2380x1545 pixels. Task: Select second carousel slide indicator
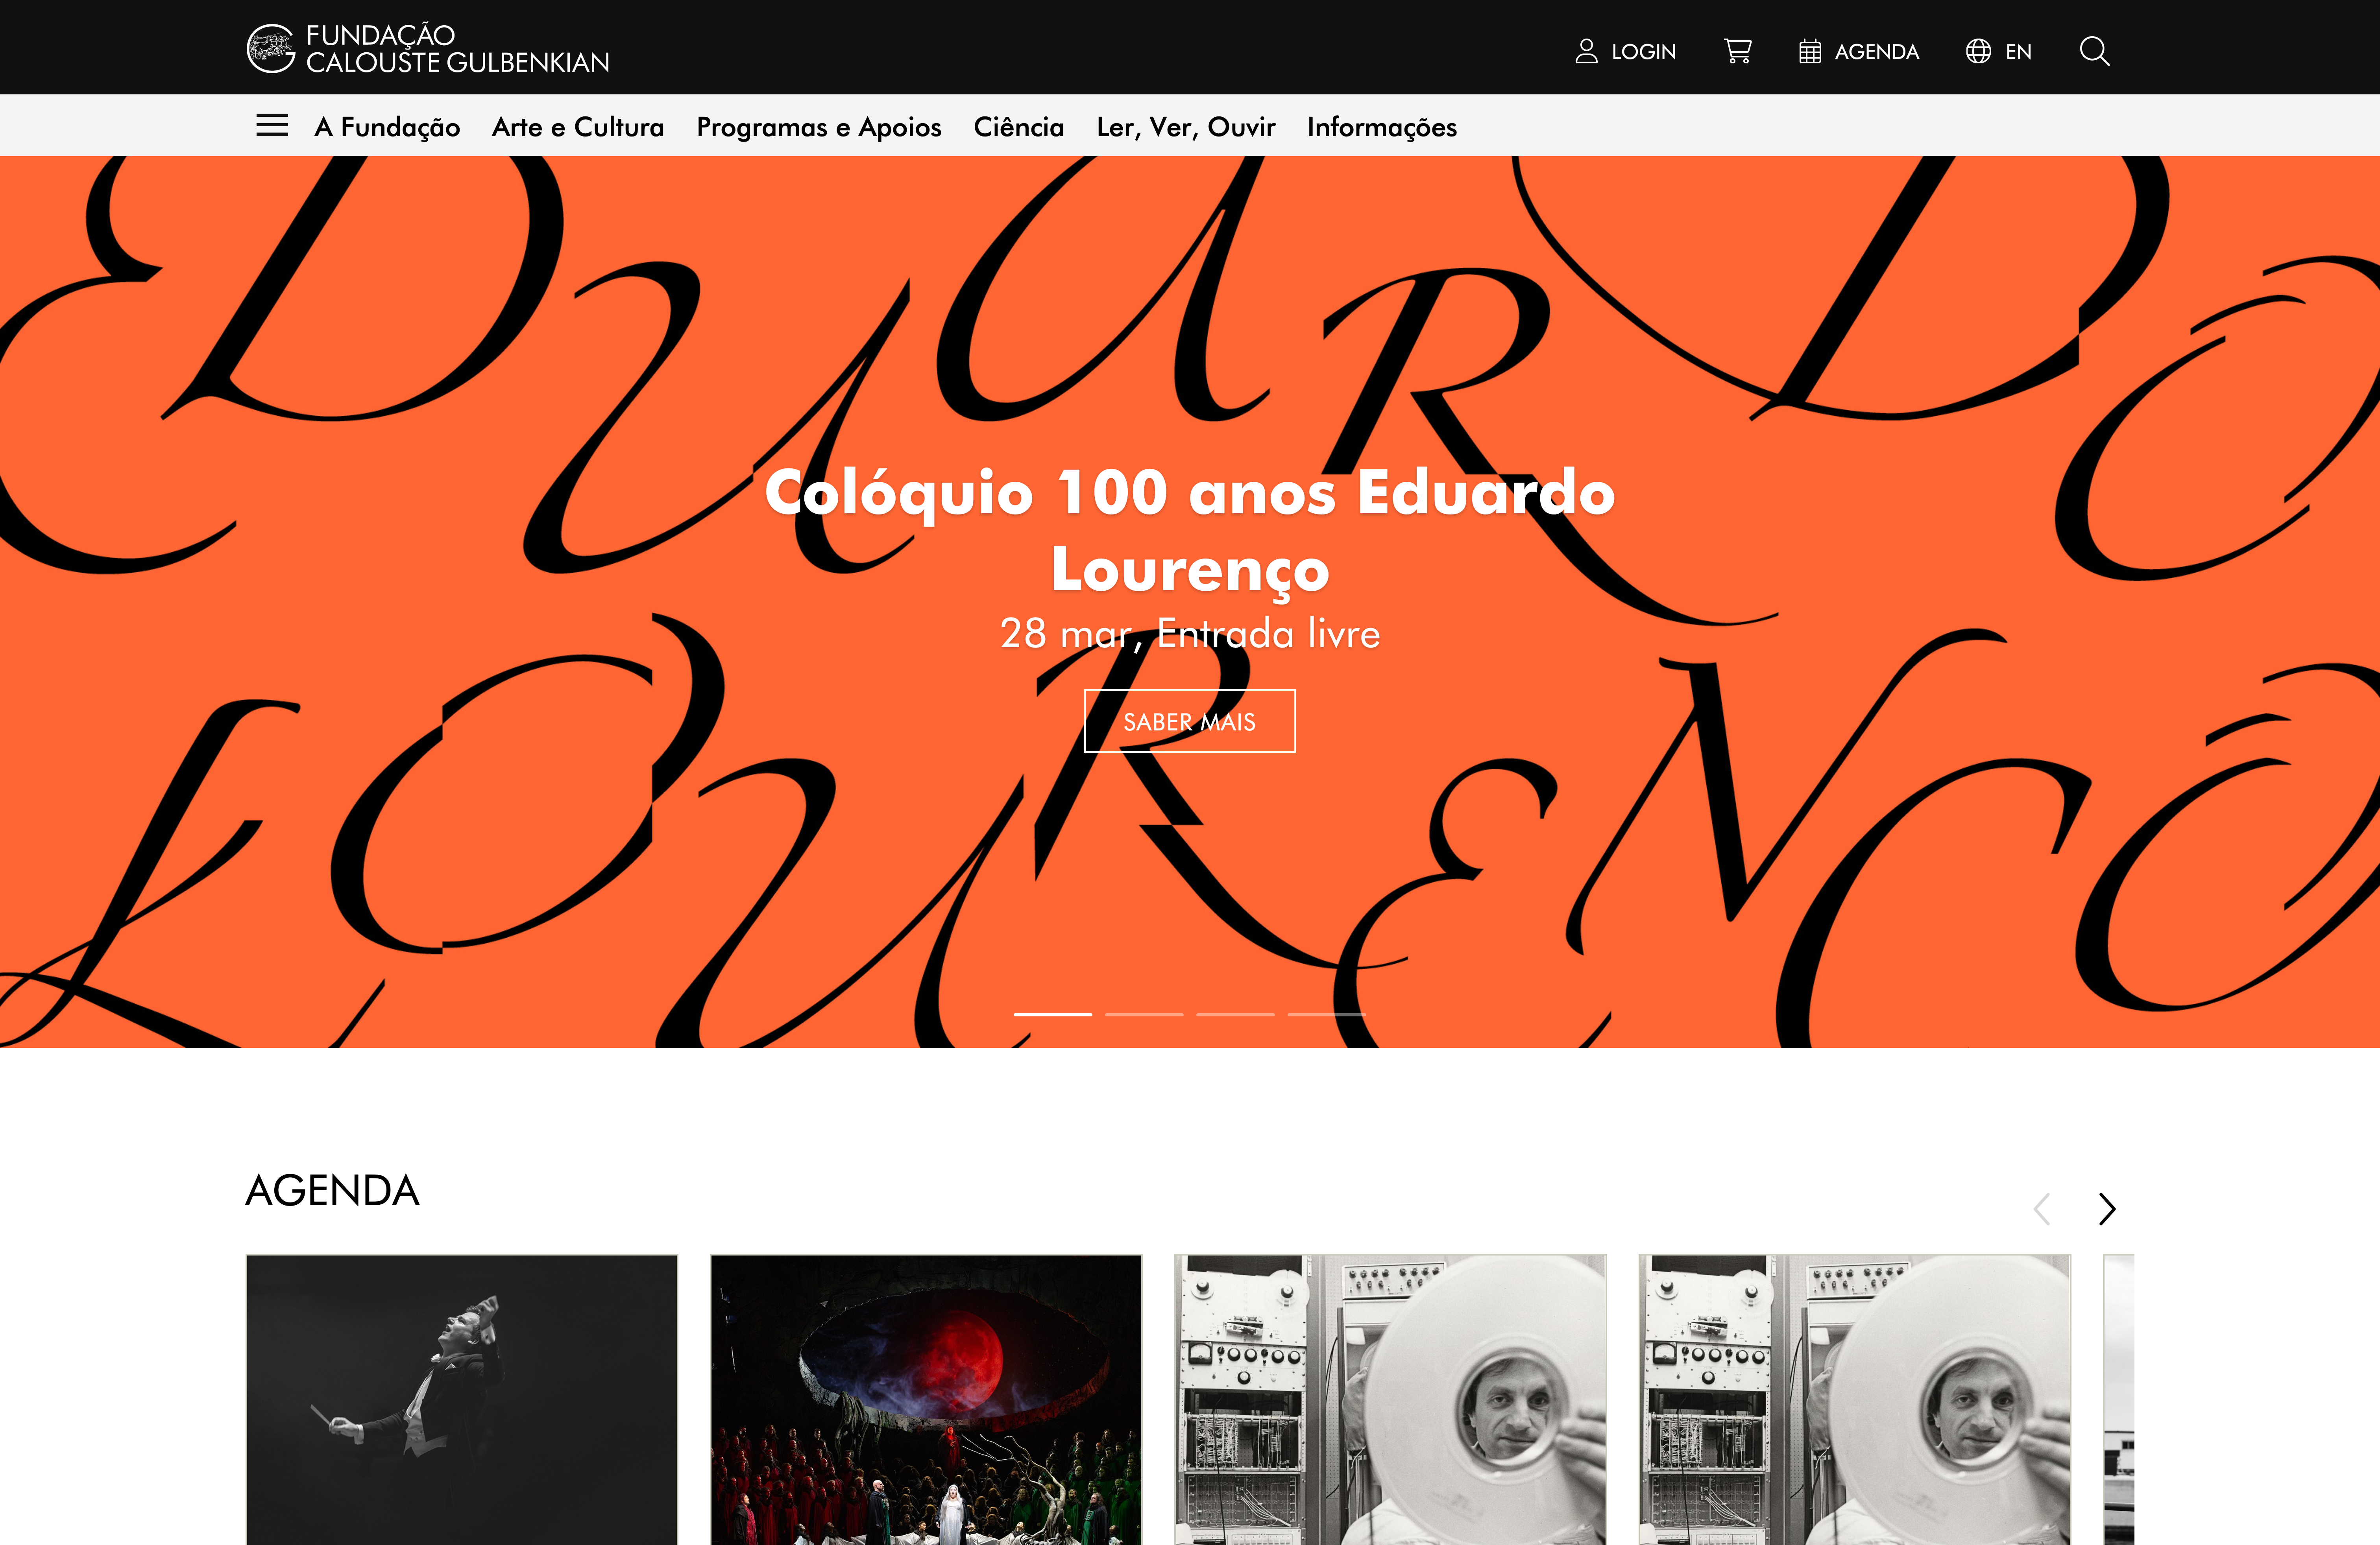tap(1144, 1014)
